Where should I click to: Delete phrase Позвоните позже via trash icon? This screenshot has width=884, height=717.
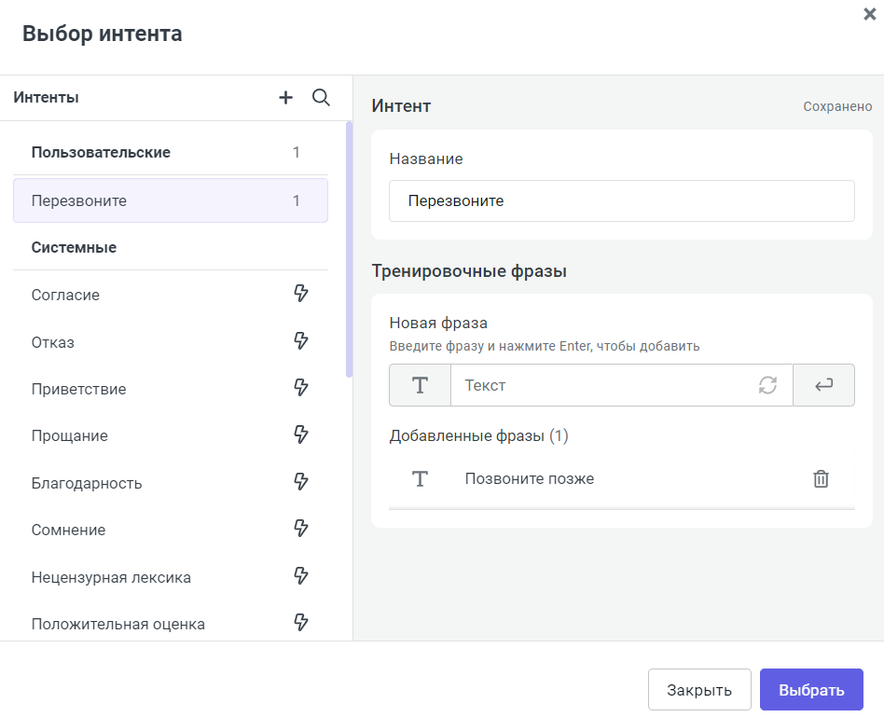pyautogui.click(x=821, y=477)
